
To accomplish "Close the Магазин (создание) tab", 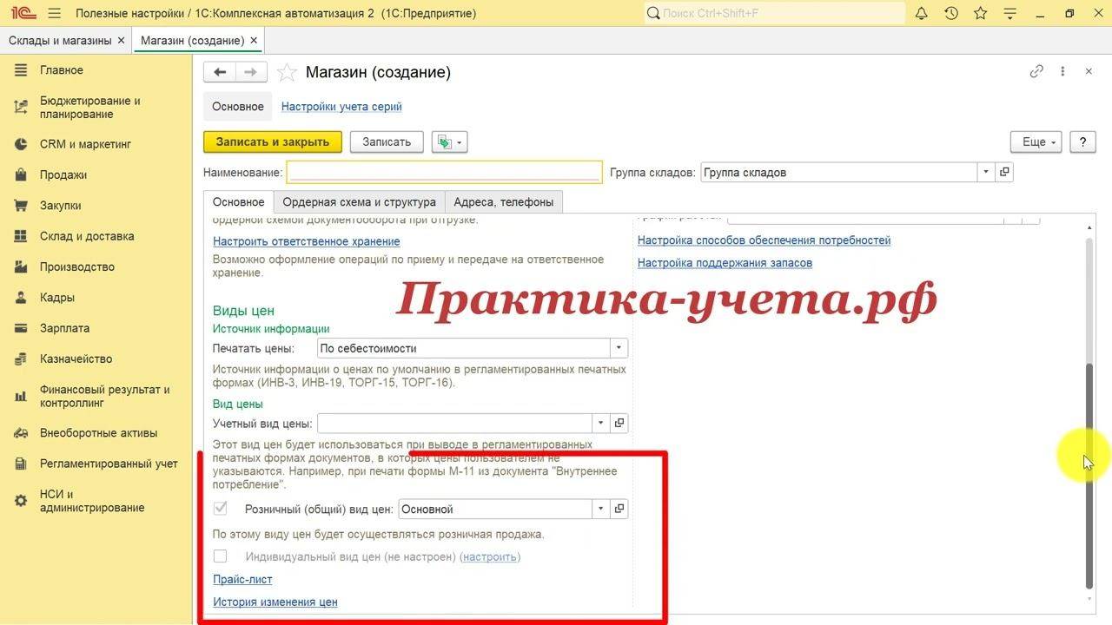I will click(253, 41).
